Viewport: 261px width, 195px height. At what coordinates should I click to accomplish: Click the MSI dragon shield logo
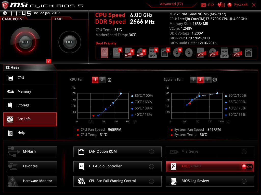pos(5,5)
